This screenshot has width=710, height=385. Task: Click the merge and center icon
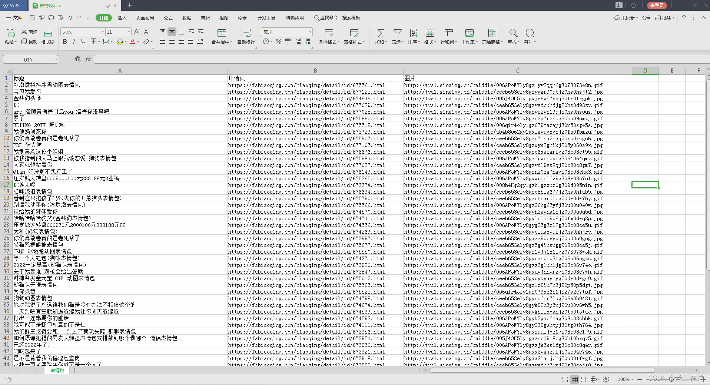point(222,33)
